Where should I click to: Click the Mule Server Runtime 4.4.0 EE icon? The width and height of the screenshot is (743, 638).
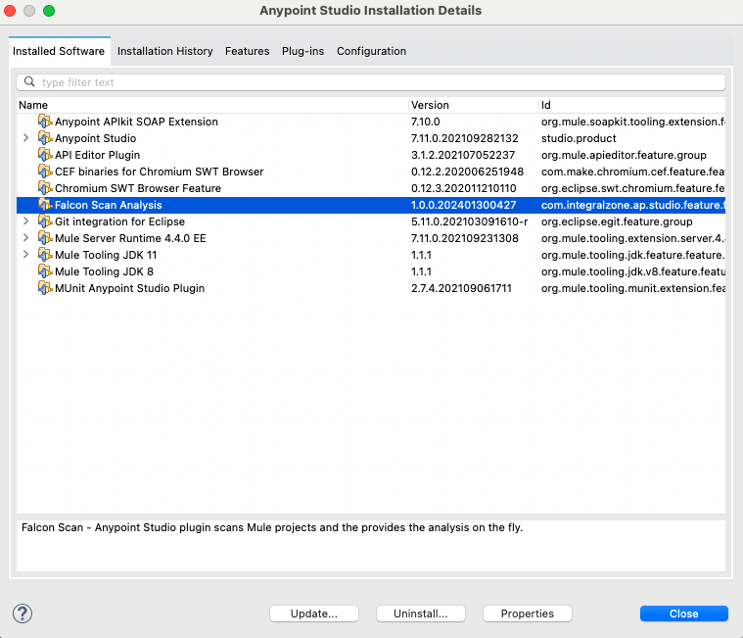coord(45,238)
